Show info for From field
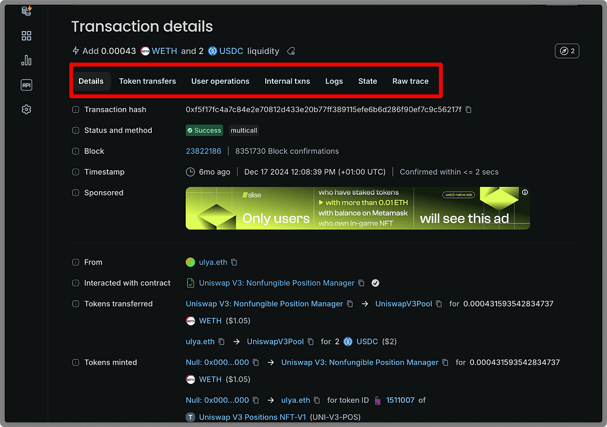 pos(75,262)
